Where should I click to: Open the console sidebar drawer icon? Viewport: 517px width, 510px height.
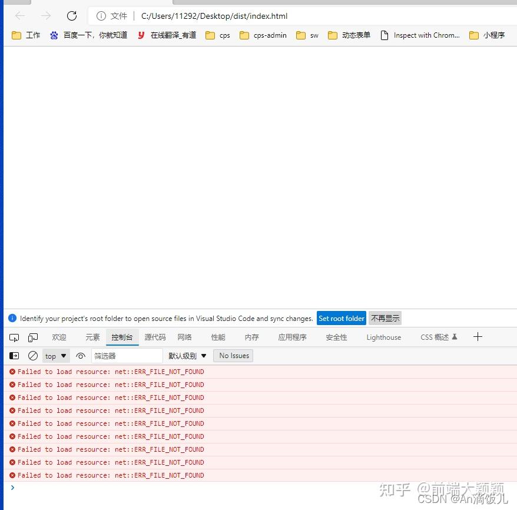pos(14,355)
